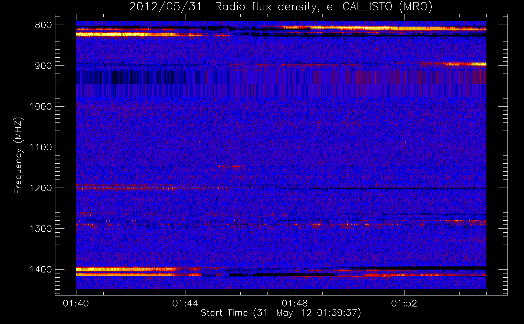
Task: Click the yellow band at 900 MHz right edge
Action: (x=466, y=64)
